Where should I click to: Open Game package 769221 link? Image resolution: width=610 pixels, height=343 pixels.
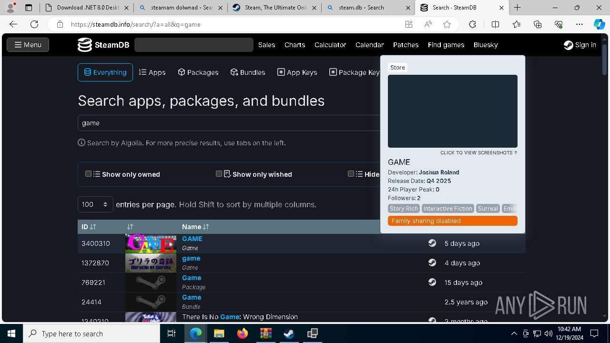tap(192, 278)
